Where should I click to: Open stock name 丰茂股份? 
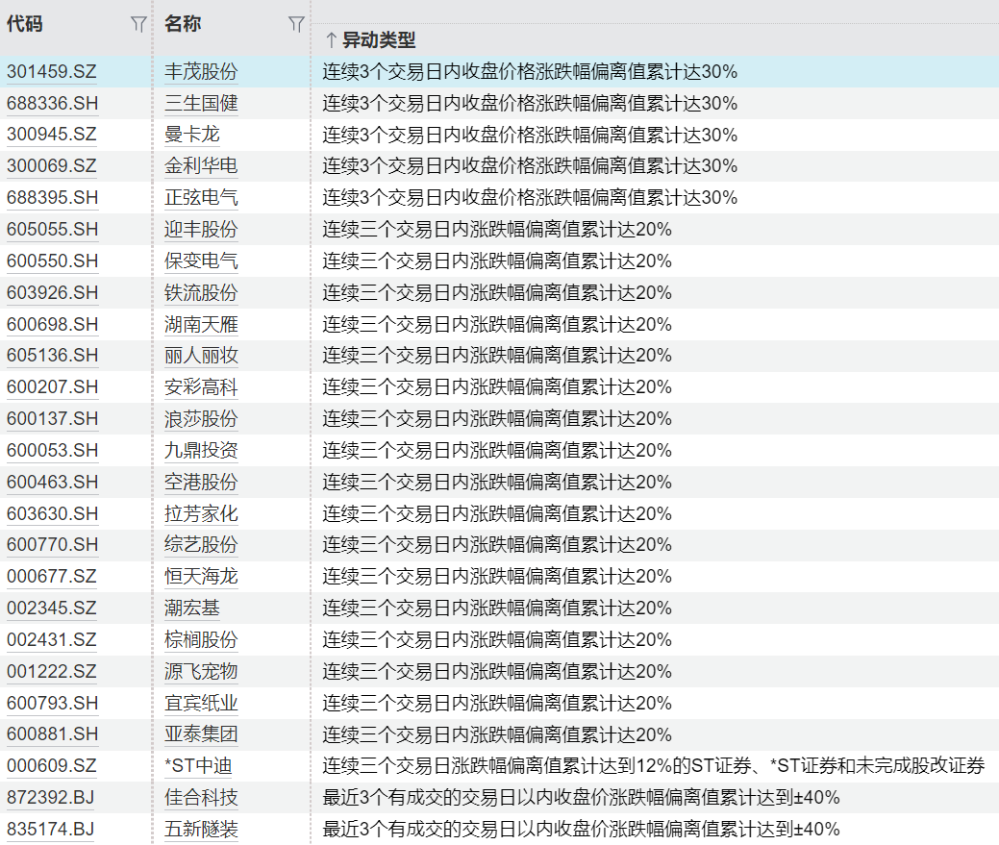(x=201, y=71)
